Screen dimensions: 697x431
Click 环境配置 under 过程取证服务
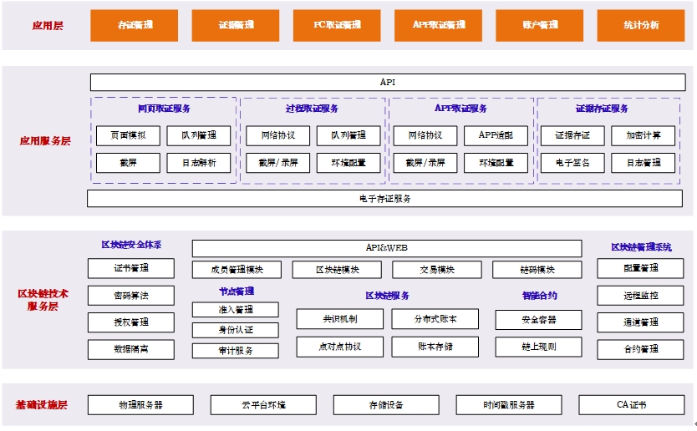point(348,163)
